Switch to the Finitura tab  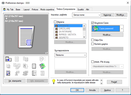pyautogui.click(x=35, y=9)
